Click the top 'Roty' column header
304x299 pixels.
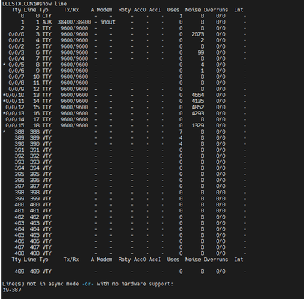click(x=125, y=10)
